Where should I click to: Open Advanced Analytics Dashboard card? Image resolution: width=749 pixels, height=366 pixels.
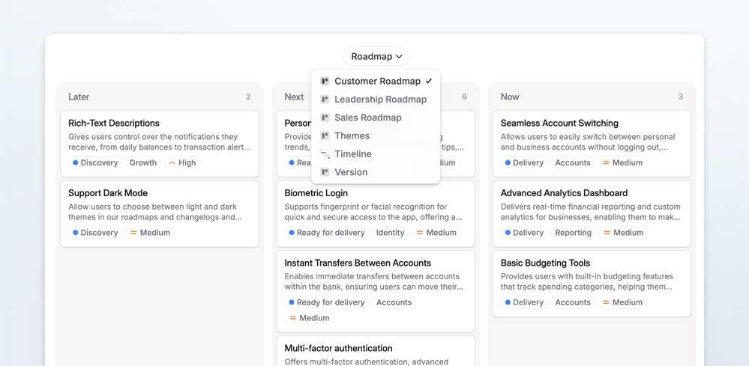click(x=592, y=213)
